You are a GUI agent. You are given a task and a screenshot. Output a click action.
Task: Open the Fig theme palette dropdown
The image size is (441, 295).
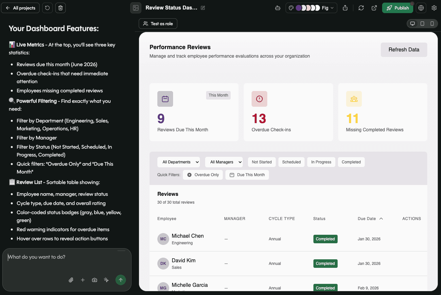pyautogui.click(x=311, y=8)
